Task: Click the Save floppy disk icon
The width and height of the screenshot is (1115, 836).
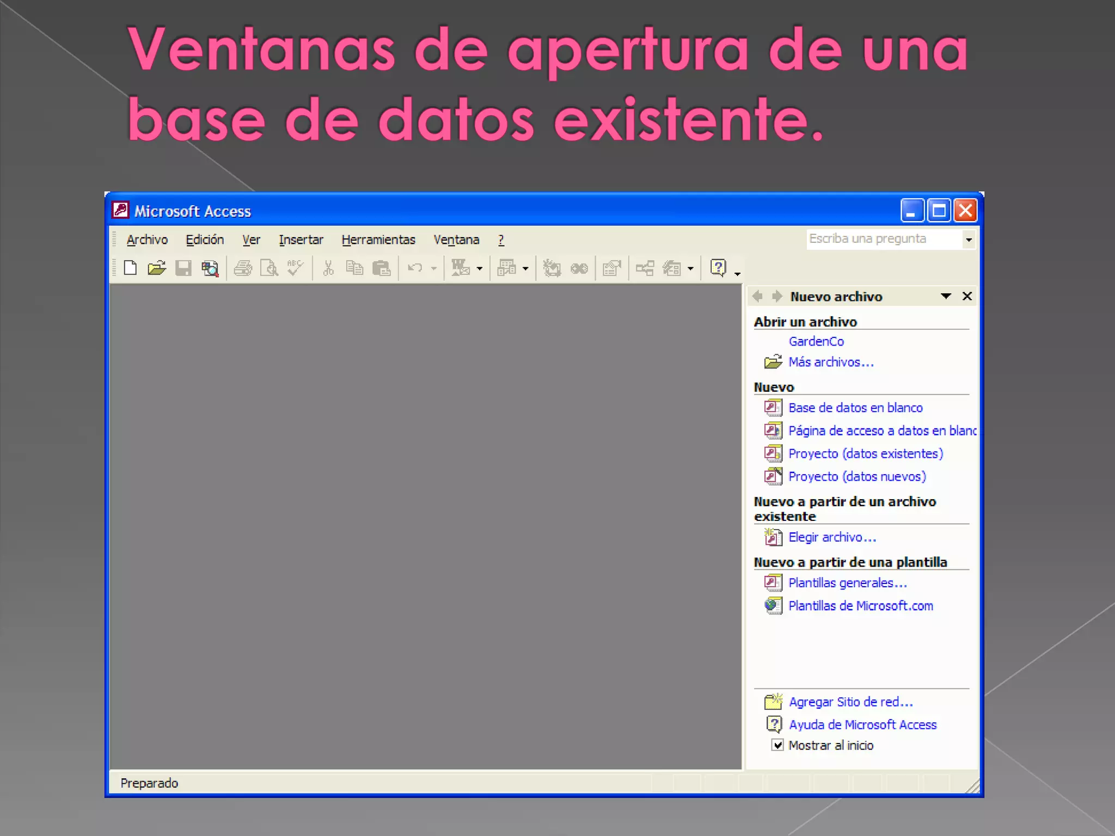Action: [x=183, y=268]
